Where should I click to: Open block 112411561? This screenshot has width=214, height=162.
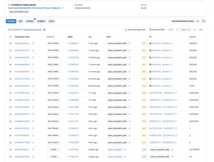tap(73, 121)
